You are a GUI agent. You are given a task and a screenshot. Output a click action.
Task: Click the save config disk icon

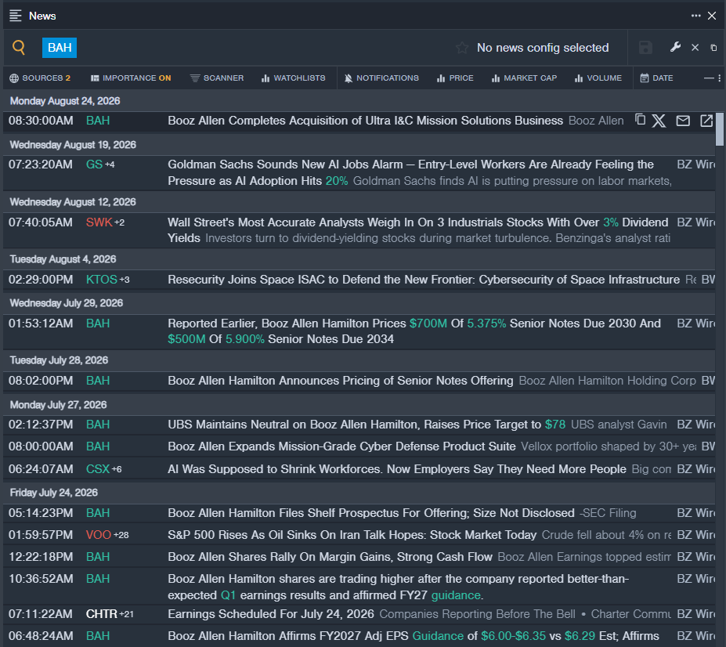click(645, 48)
